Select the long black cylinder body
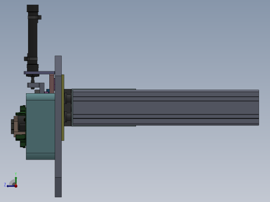This screenshot has width=270, height=202. pos(33,38)
